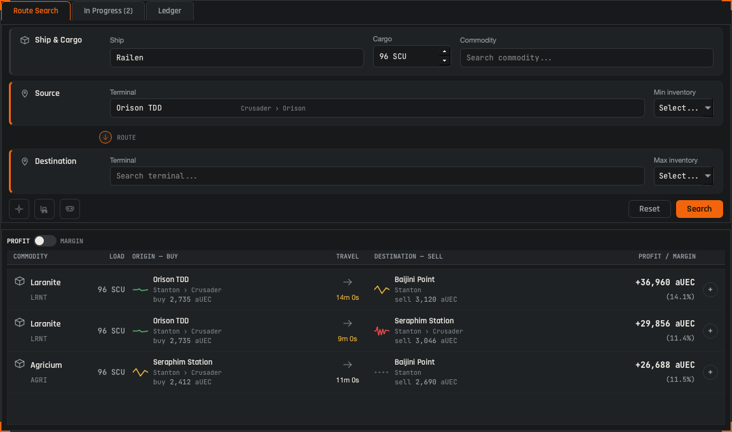
Task: Click the route swap down-arrow icon
Action: (105, 137)
